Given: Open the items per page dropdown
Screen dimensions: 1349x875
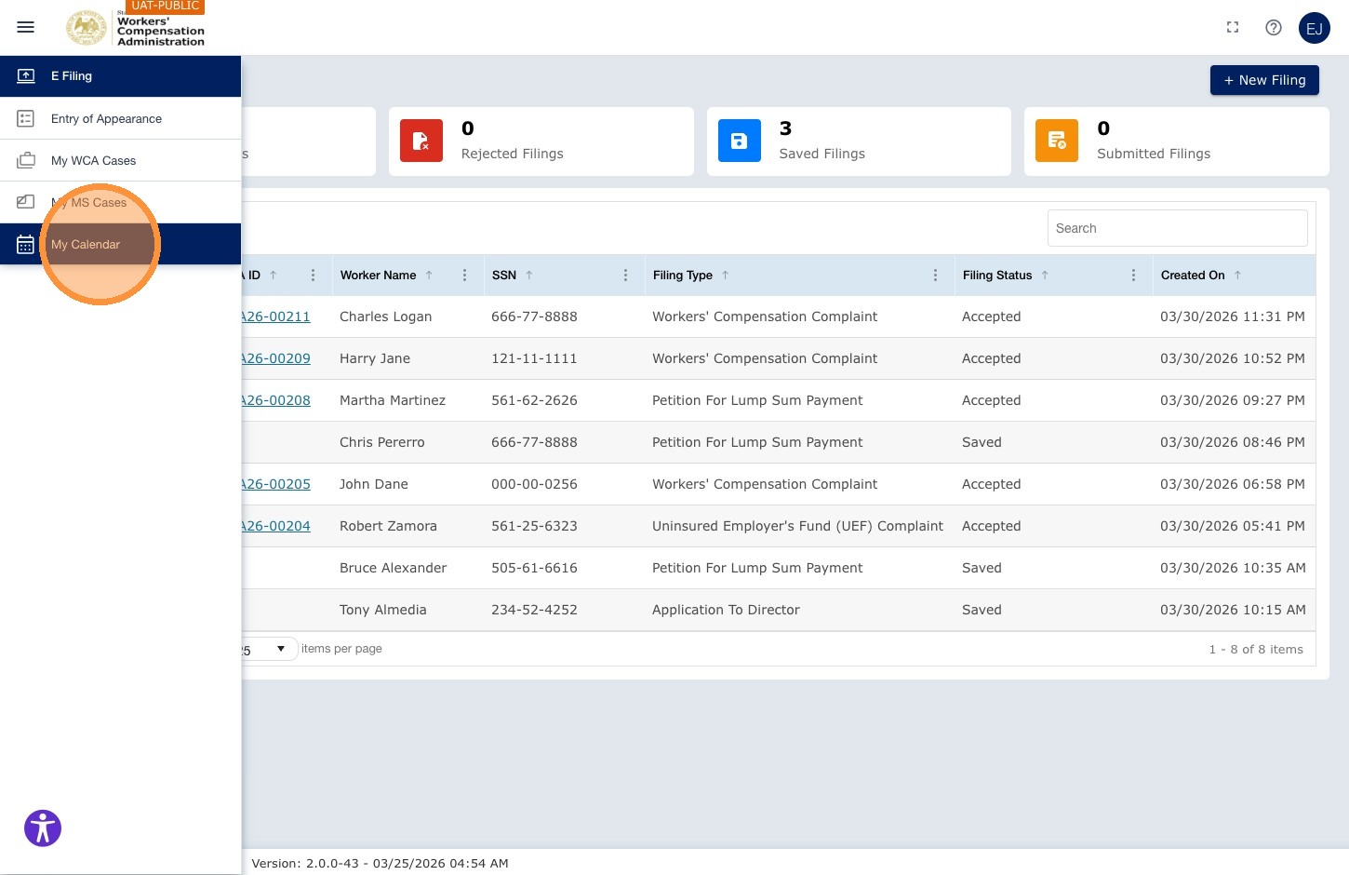Looking at the screenshot, I should click(x=269, y=649).
